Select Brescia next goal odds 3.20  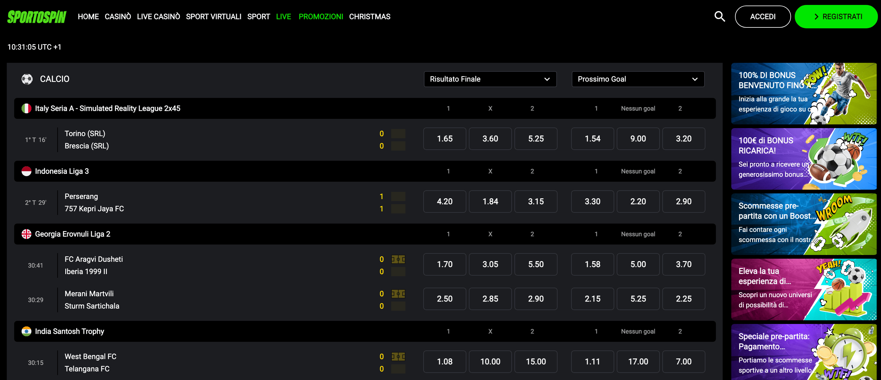(683, 139)
